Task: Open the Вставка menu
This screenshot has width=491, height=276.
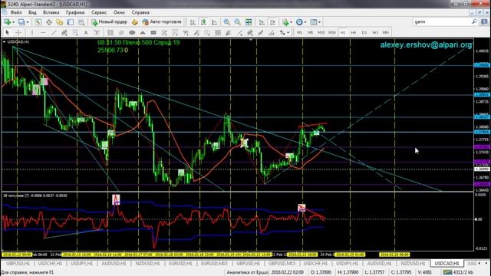Action: 51,12
